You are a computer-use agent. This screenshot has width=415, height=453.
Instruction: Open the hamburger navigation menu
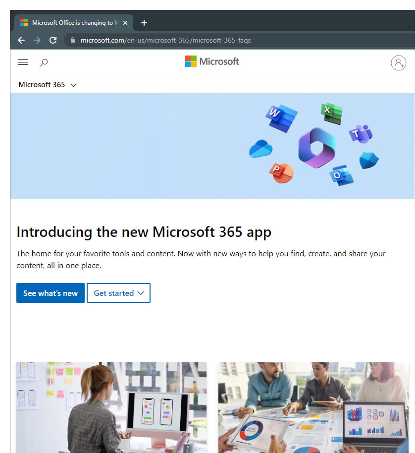(x=23, y=62)
